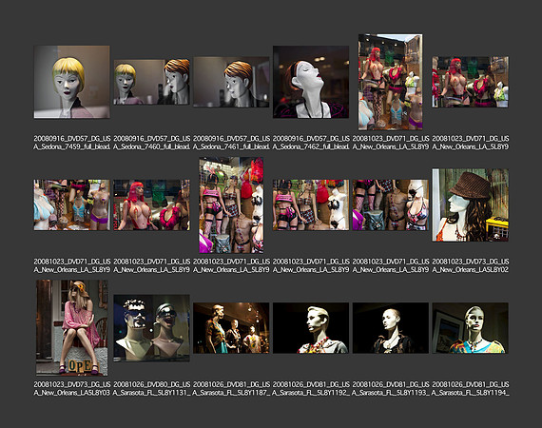Open the thumbnail of mannequins in blue bikini tops

[72, 205]
